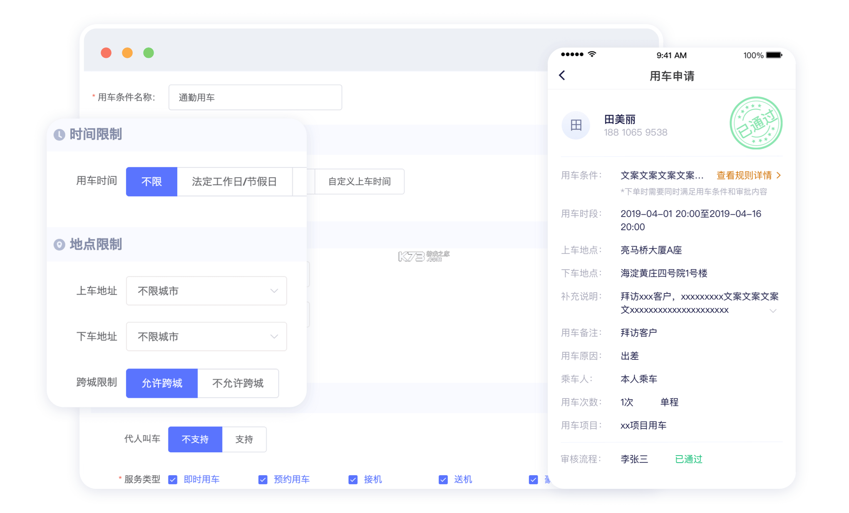Expand the 补充说明 text with chevron
Viewport: 849px width, 513px height.
point(773,311)
